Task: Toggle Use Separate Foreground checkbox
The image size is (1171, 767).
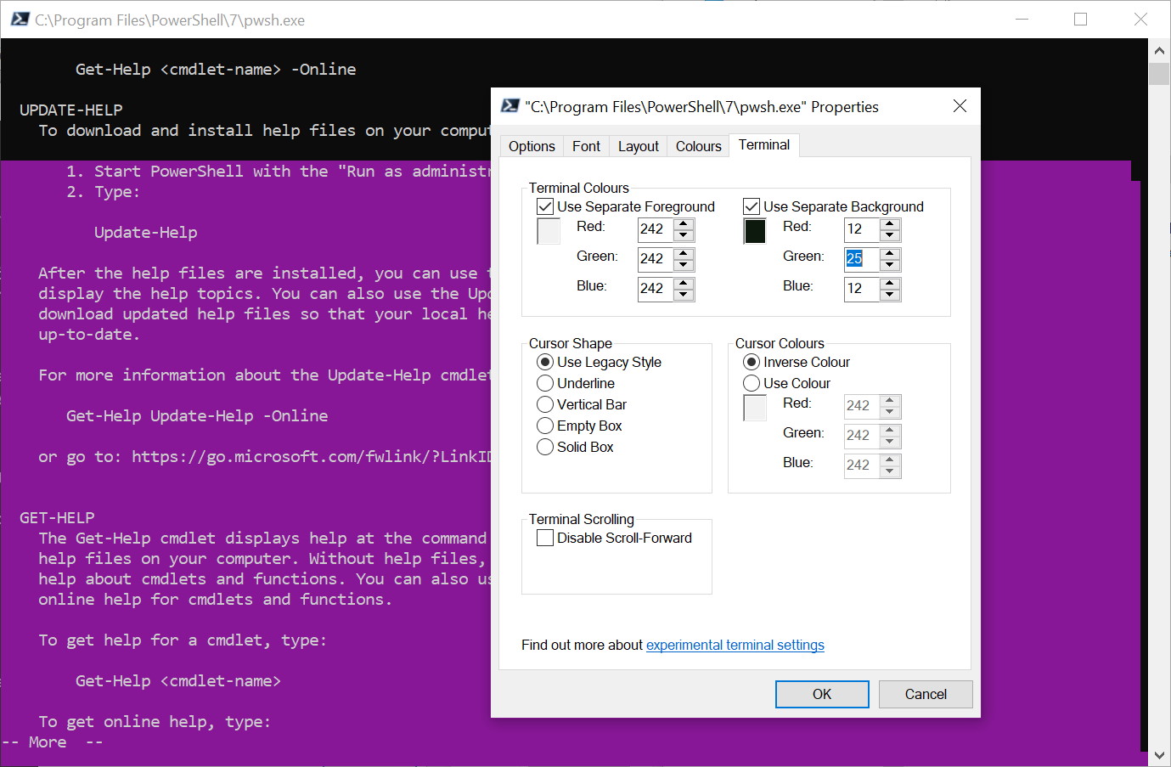Action: tap(545, 206)
